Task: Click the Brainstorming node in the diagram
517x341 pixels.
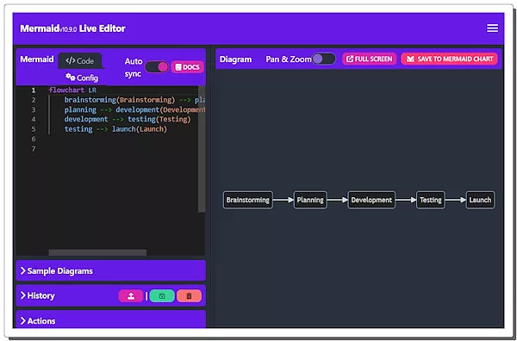Action: coord(248,200)
